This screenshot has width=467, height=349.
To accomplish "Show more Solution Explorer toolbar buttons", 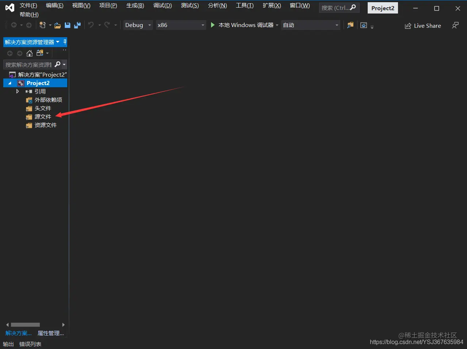I will (65, 50).
